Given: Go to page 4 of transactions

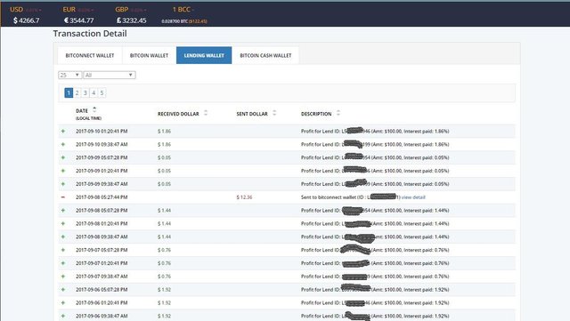Looking at the screenshot, I should pos(94,93).
